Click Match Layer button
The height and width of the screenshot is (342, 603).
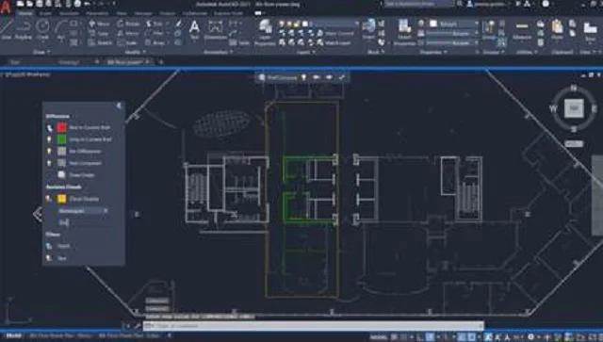pos(334,42)
